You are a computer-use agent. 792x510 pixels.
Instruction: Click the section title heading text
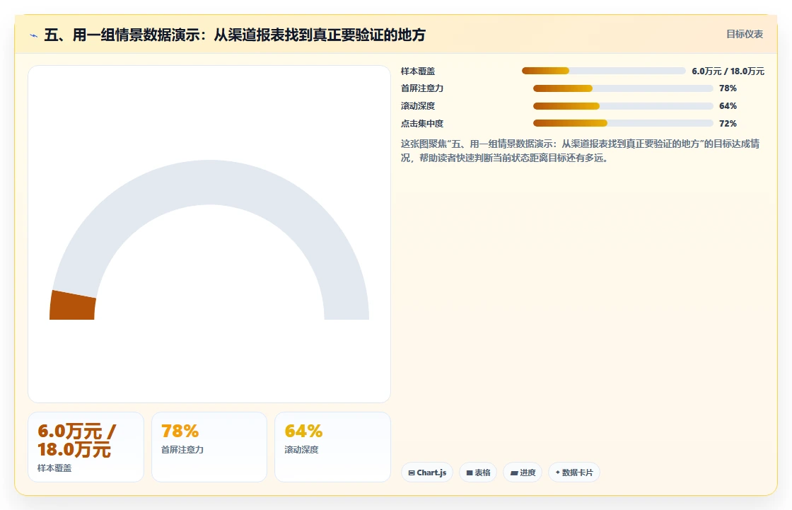pos(235,35)
